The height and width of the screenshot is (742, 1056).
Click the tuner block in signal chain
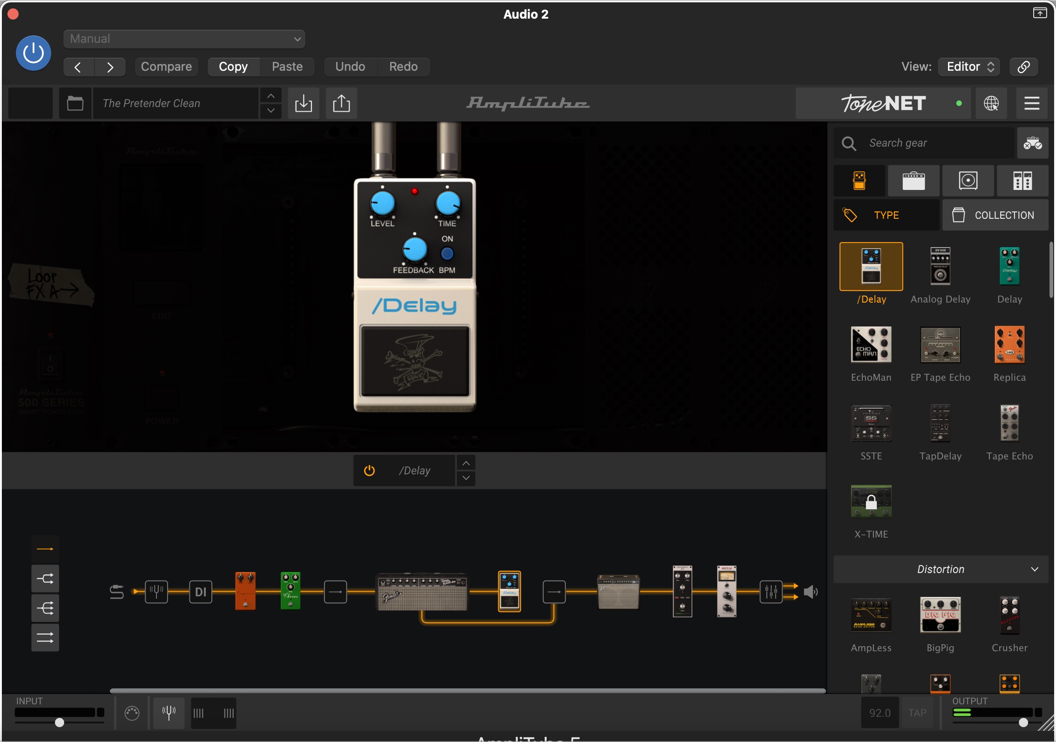click(156, 592)
